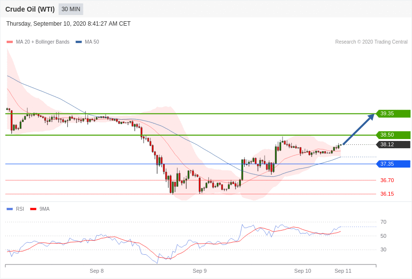Click the Sep 10 date axis label
Screen dimensions: 412x279
(x=302, y=271)
